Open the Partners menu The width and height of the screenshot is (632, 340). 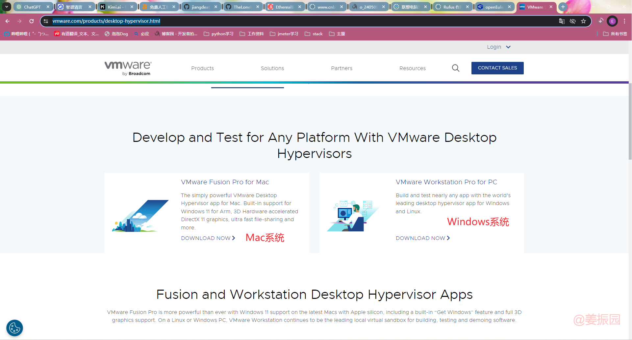(x=341, y=68)
